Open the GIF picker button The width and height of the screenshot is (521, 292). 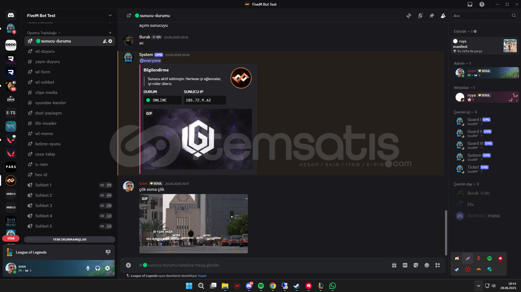[x=405, y=265]
